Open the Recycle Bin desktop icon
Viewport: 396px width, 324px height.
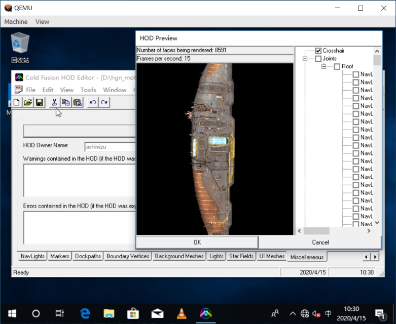(20, 48)
